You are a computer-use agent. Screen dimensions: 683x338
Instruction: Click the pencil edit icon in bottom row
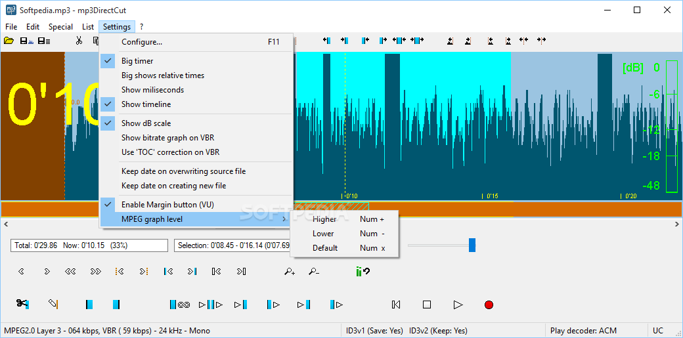[53, 304]
